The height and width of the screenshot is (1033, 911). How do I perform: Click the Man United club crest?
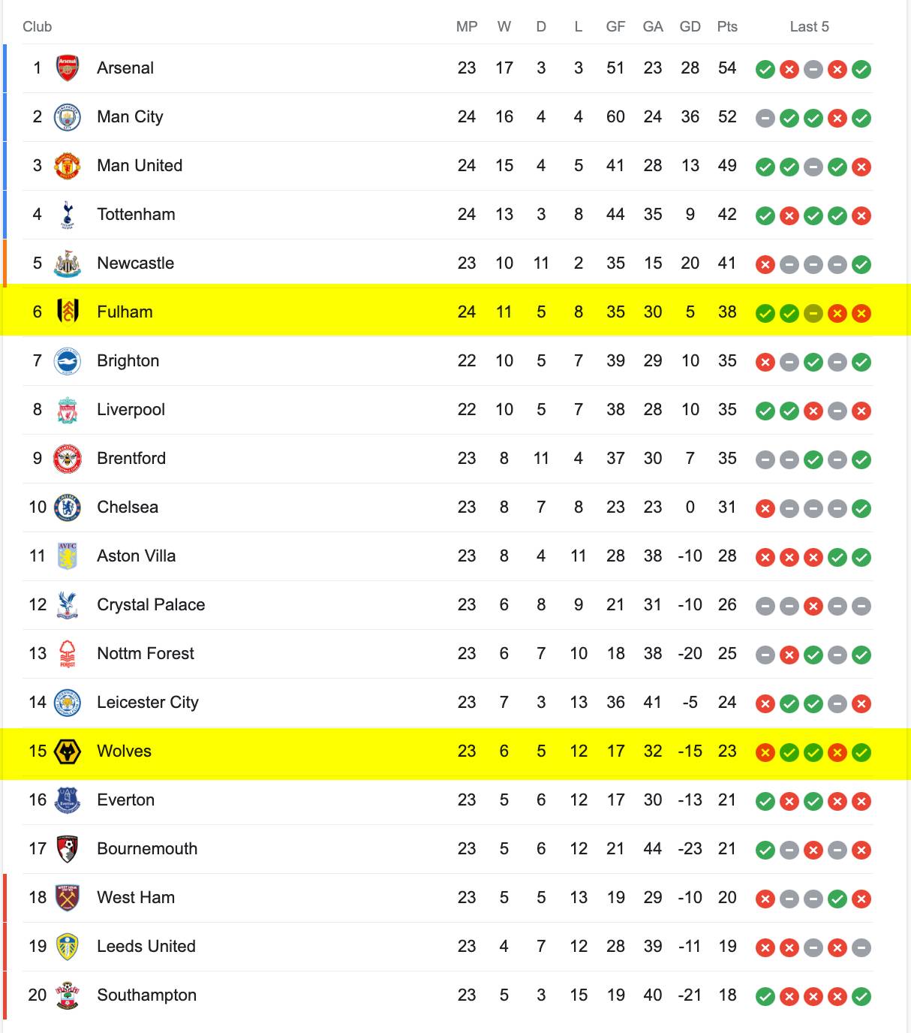(68, 166)
